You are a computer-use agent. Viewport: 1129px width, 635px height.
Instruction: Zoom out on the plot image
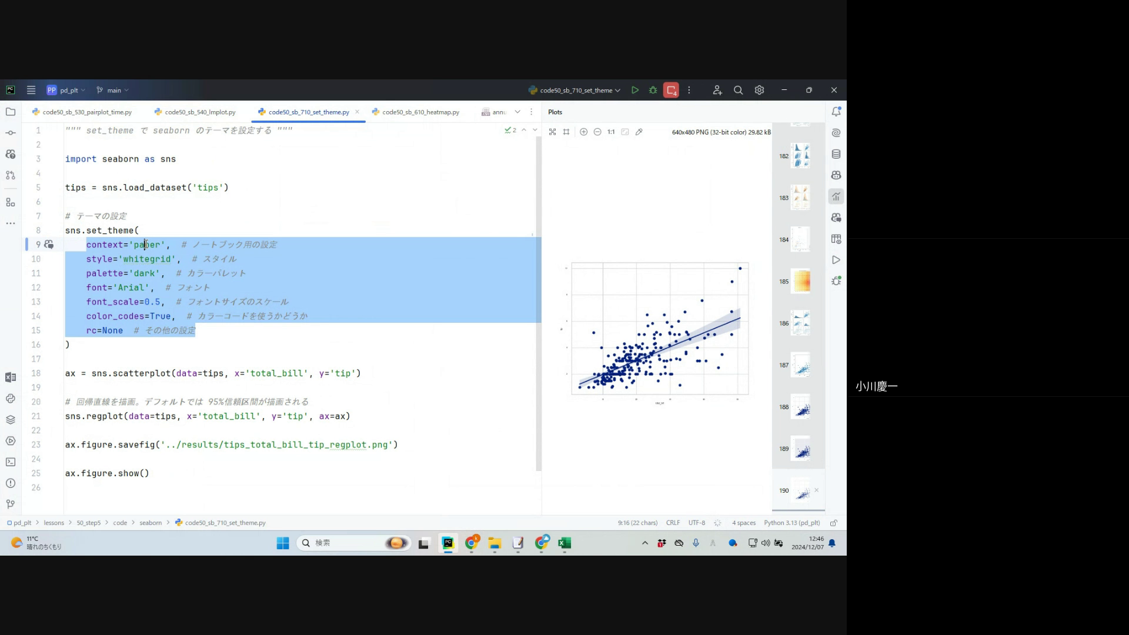(x=597, y=132)
